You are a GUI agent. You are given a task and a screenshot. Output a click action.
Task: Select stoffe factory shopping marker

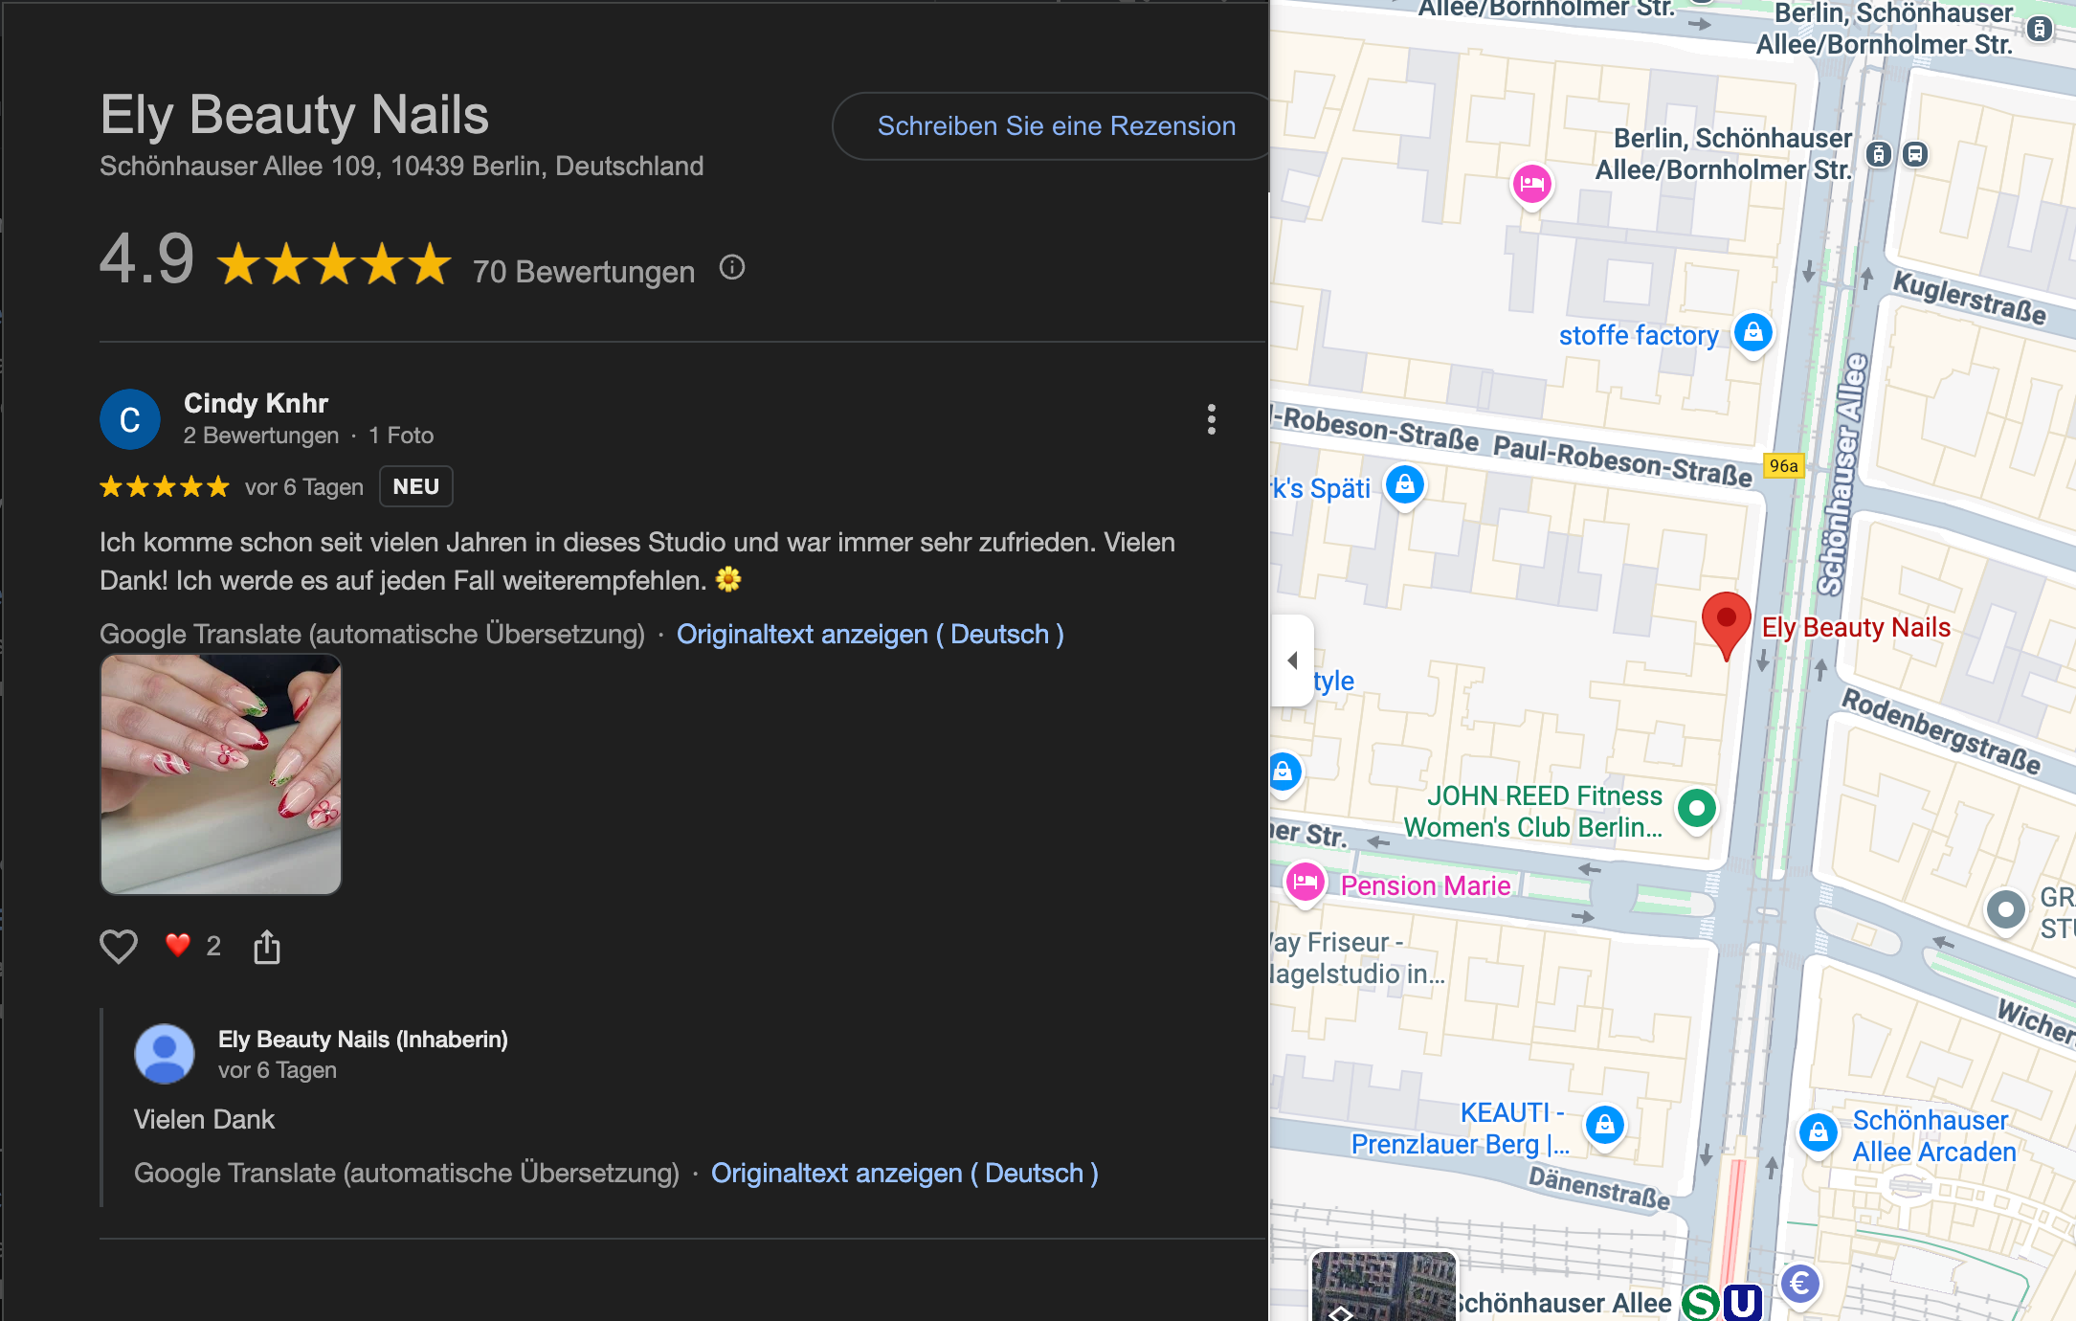(1752, 333)
